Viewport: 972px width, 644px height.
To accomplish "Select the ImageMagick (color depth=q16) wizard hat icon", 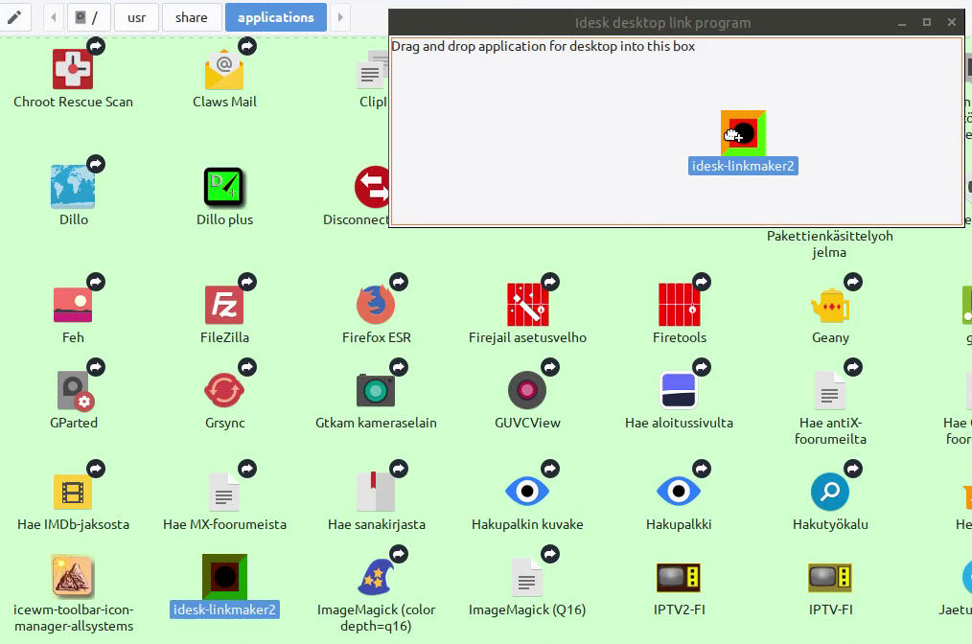I will tap(376, 577).
